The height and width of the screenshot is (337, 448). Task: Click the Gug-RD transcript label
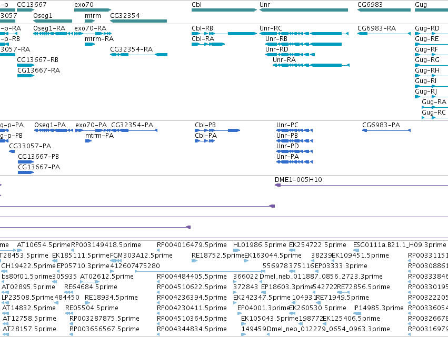tap(427, 28)
